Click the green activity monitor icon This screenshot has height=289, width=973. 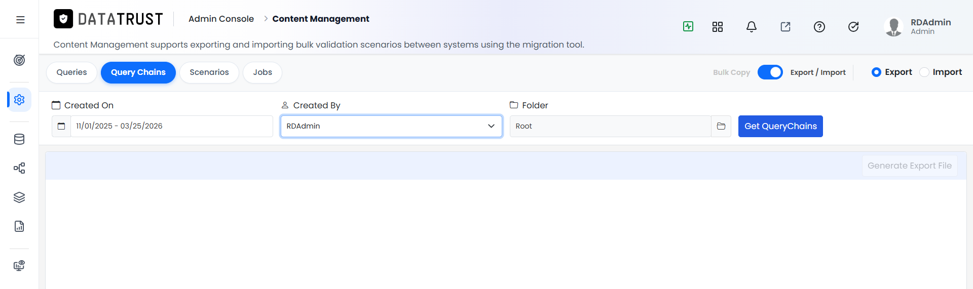[x=688, y=26]
